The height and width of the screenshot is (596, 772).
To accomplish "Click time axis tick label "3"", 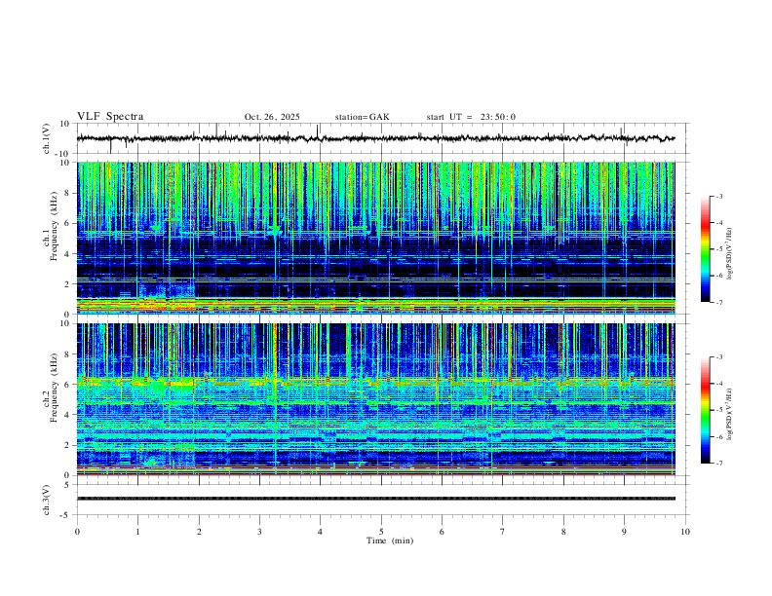I will 259,532.
